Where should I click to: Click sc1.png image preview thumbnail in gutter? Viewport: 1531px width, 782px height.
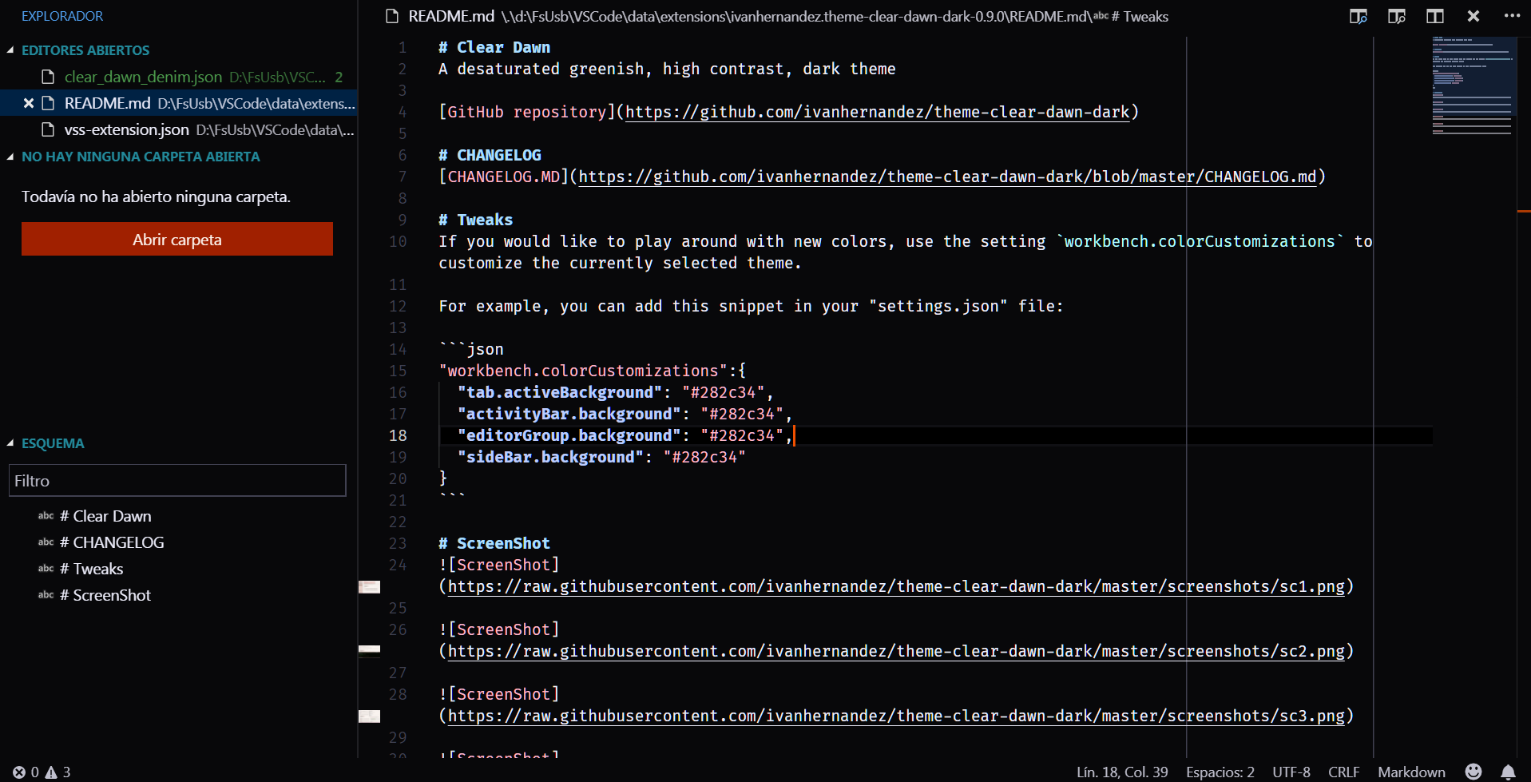(x=369, y=587)
